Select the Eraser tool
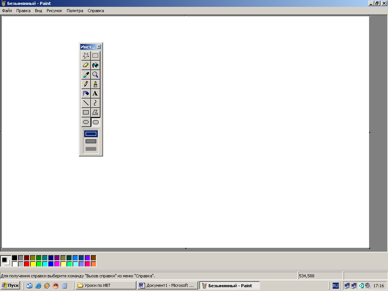Image resolution: width=388 pixels, height=291 pixels. [86, 65]
